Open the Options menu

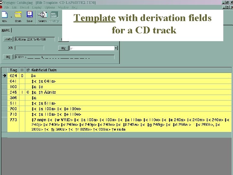coord(50,7)
